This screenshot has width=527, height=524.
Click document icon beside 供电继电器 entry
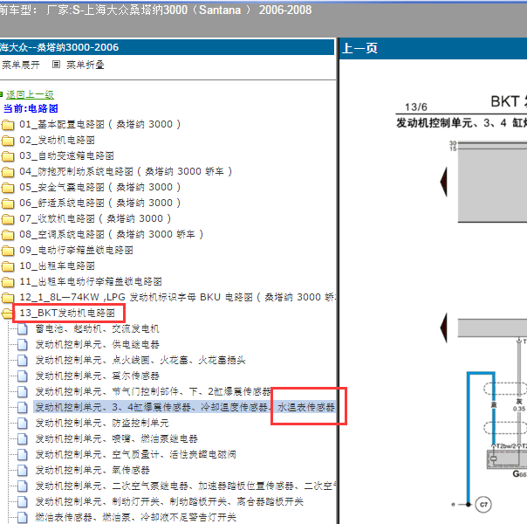pyautogui.click(x=23, y=344)
